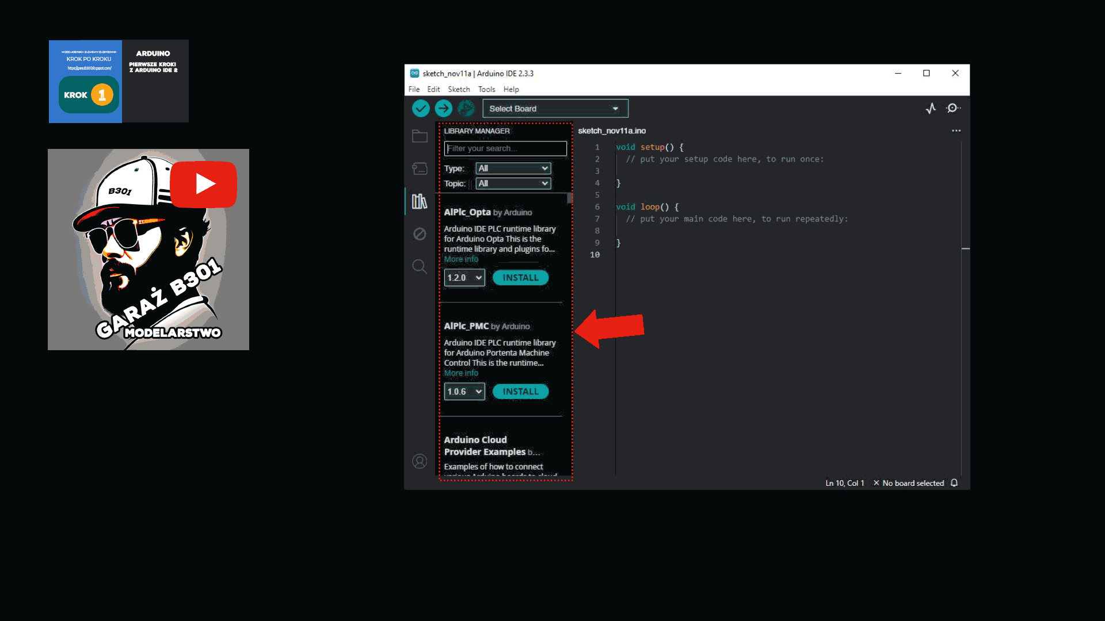Click the AlPlc_PMC library title

click(466, 326)
